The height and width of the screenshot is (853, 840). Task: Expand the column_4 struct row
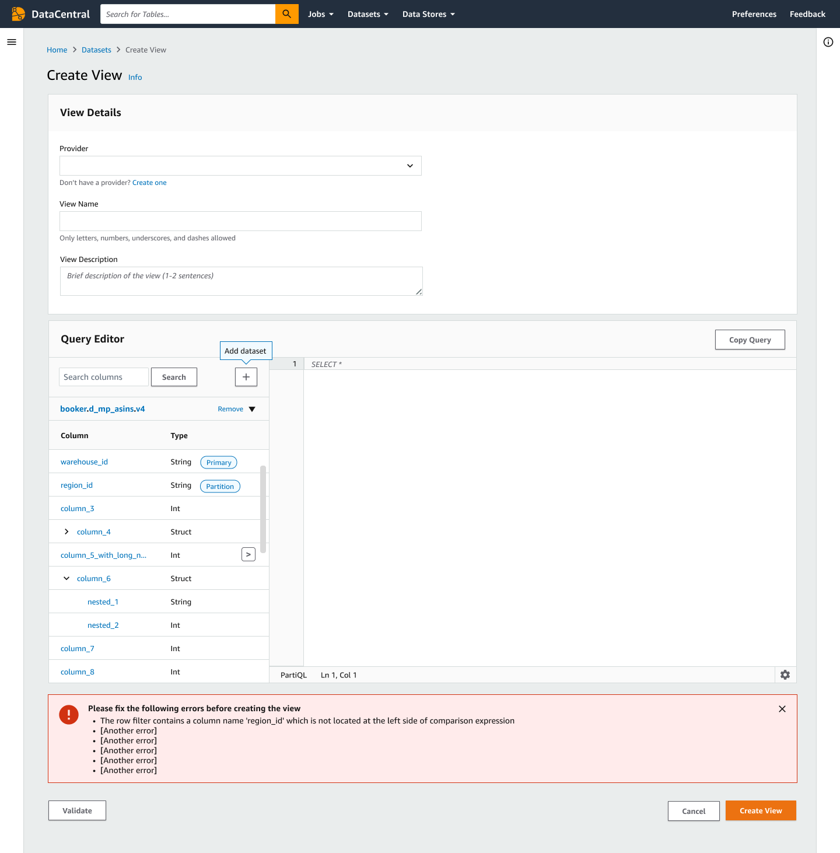(x=66, y=532)
